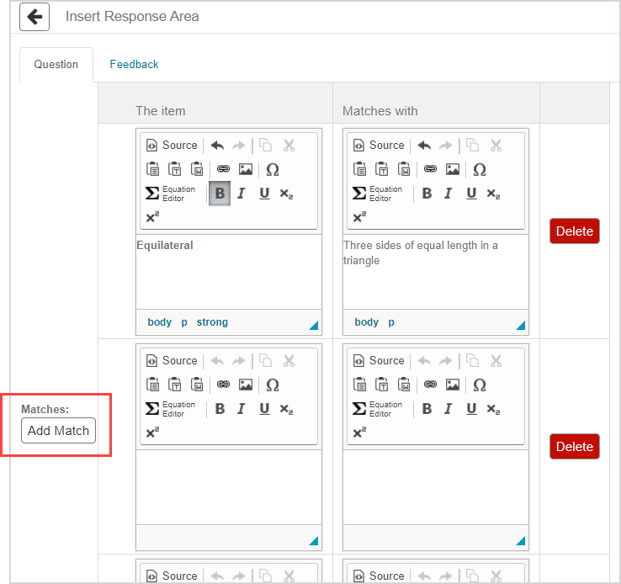Click the back arrow button

pyautogui.click(x=34, y=17)
